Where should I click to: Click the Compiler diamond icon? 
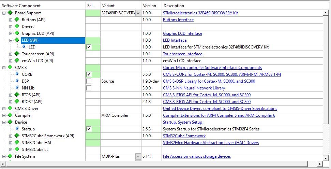[x=10, y=115]
